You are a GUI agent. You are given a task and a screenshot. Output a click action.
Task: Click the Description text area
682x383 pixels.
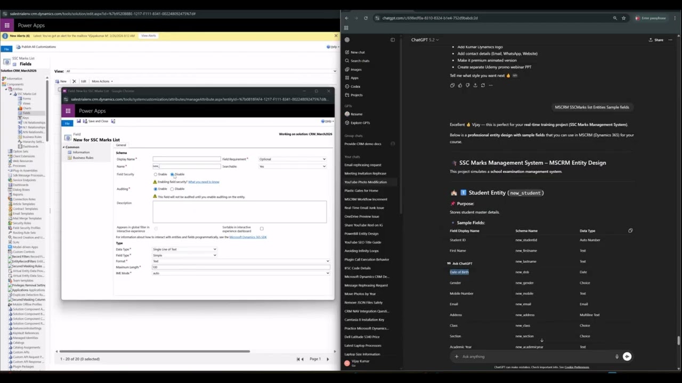(x=240, y=212)
